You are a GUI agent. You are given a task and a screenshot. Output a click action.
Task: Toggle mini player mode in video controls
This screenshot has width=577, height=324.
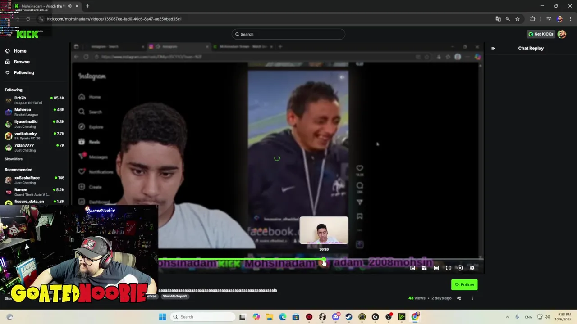point(412,268)
